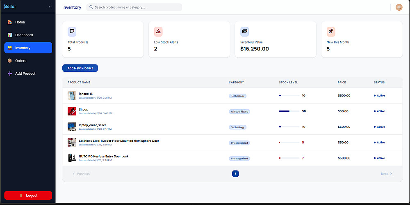Open Add Product from sidebar
This screenshot has height=205, width=410.
click(x=28, y=74)
